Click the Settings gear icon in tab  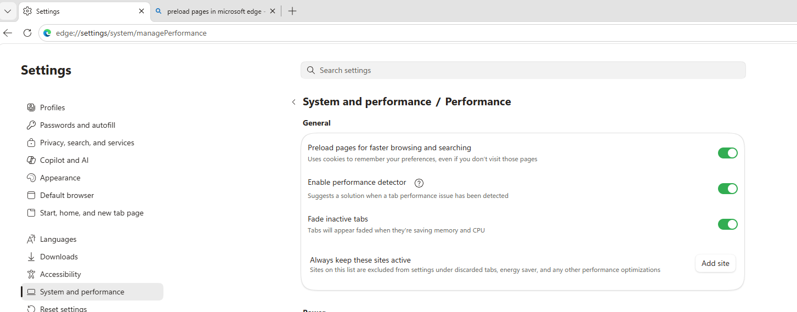tap(27, 11)
